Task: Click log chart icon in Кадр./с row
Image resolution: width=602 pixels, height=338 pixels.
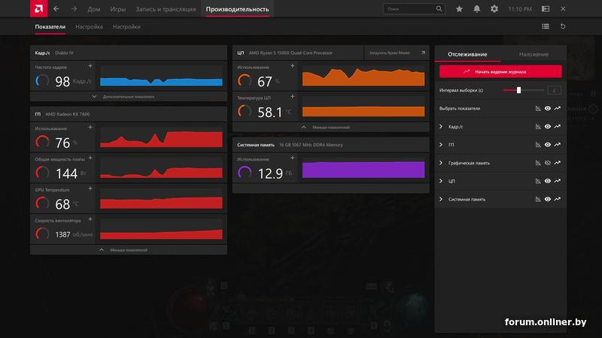Action: point(538,126)
